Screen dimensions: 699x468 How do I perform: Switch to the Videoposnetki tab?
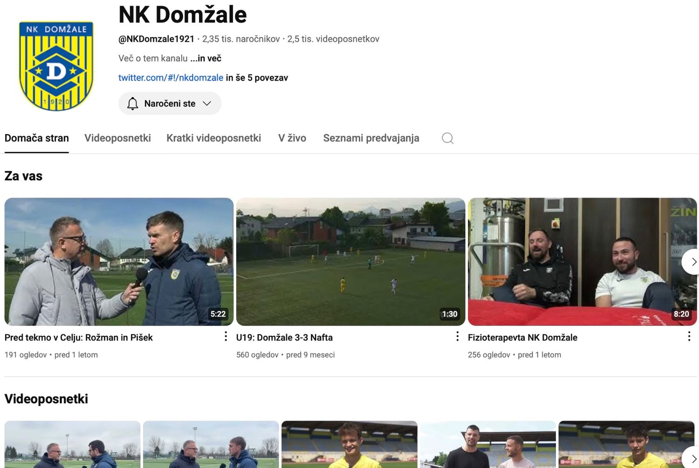[x=117, y=138]
